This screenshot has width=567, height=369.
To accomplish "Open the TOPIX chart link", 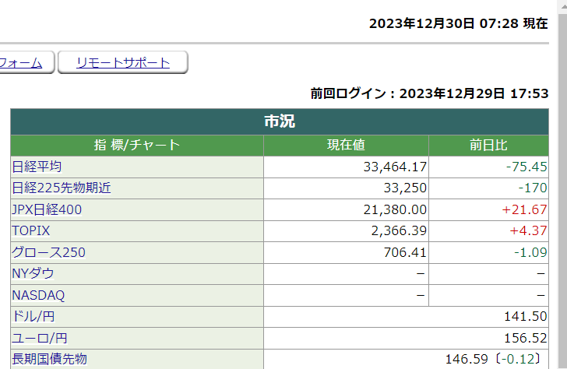I will pos(30,230).
